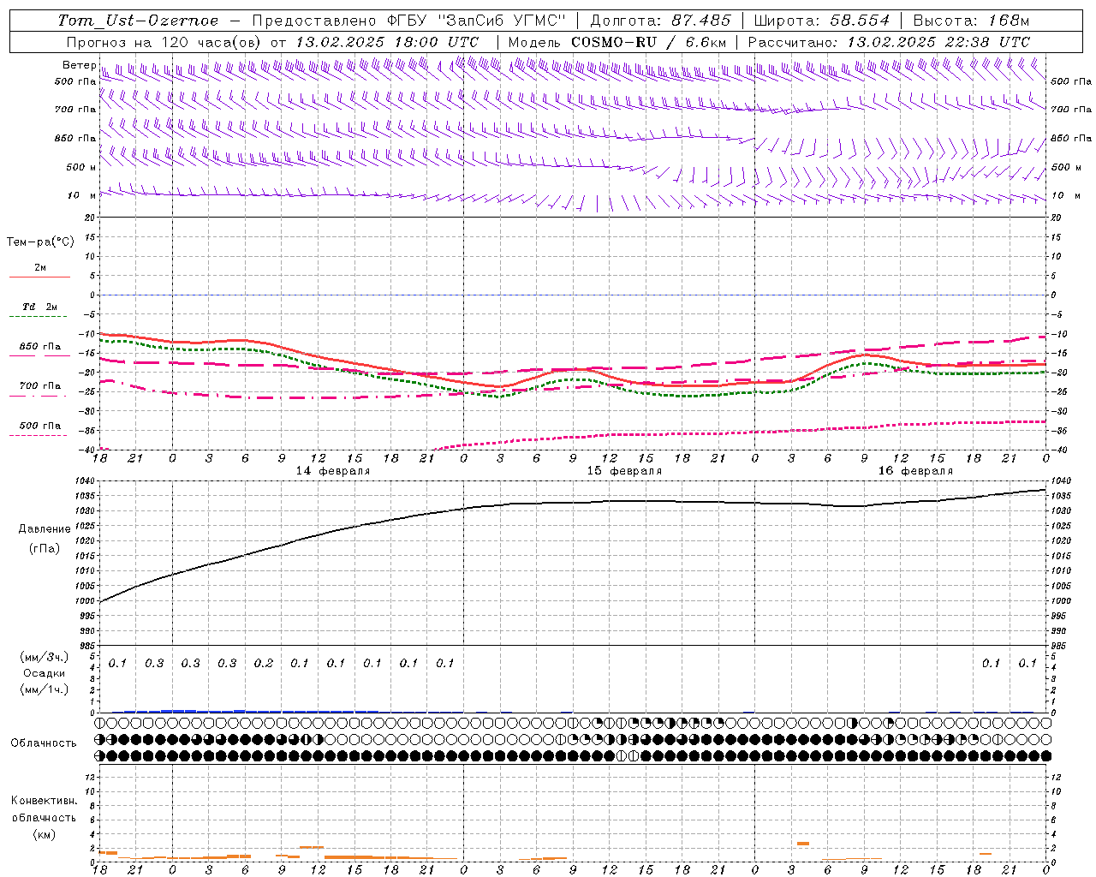Click the 850 гПа temperature legend entry
This screenshot has height=877, width=1096.
(x=40, y=347)
